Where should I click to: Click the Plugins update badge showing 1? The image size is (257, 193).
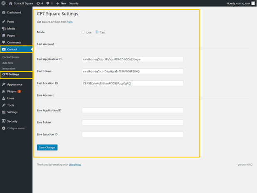pos(19,92)
